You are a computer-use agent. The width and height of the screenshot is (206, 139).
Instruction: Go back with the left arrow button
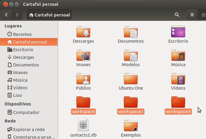(6, 15)
